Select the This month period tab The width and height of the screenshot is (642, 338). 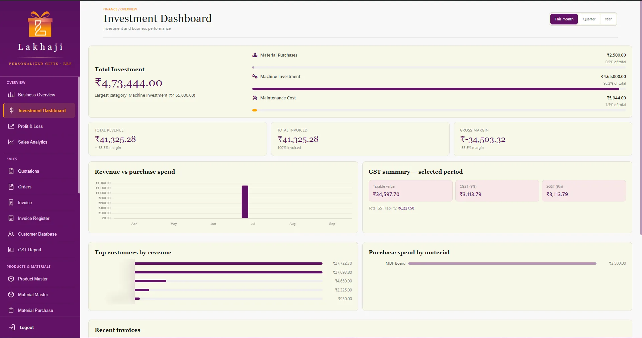pos(564,19)
